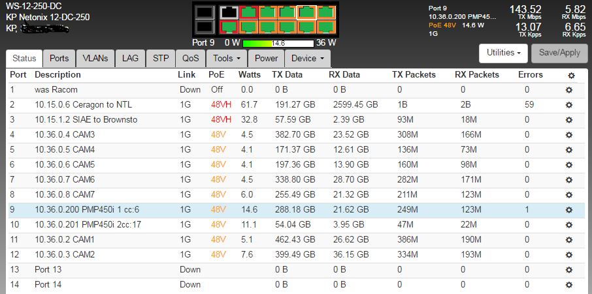Select port 1 jack in faceplate diagram

coord(229,12)
